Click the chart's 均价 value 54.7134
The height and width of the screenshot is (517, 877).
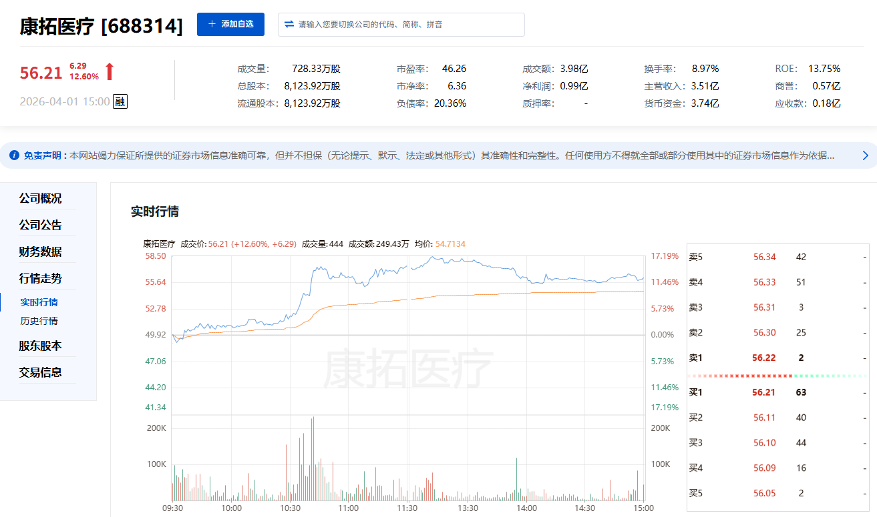[450, 244]
